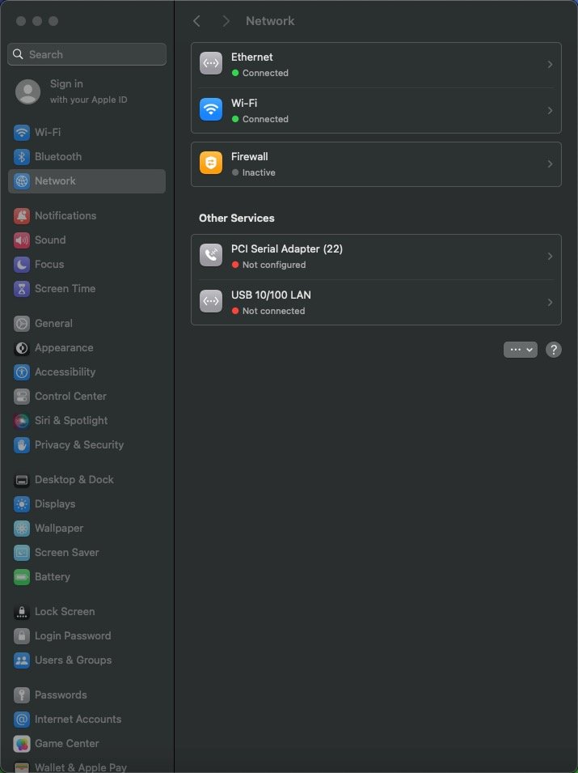Screen dimensions: 578x773
Task: Open the Siri & Spotlight icon
Action: (x=22, y=421)
